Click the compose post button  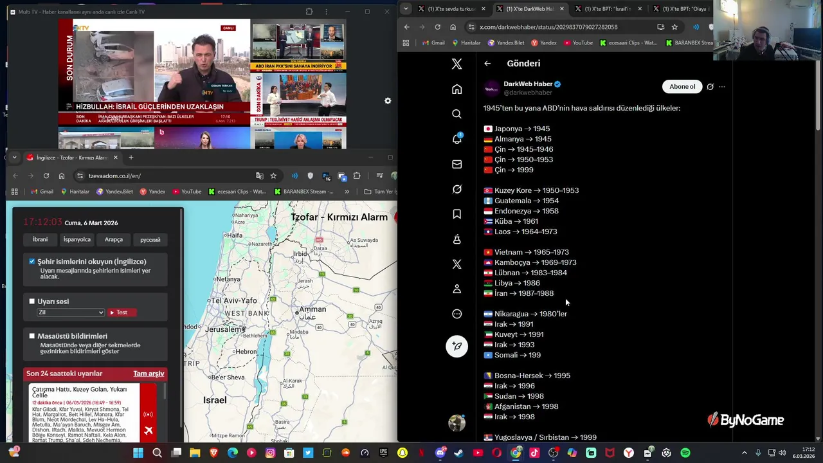tap(457, 346)
